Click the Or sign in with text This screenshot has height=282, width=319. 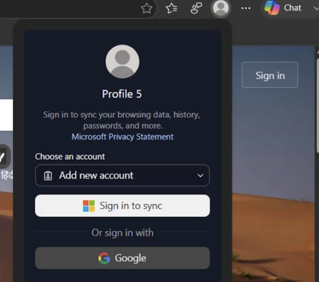[122, 233]
